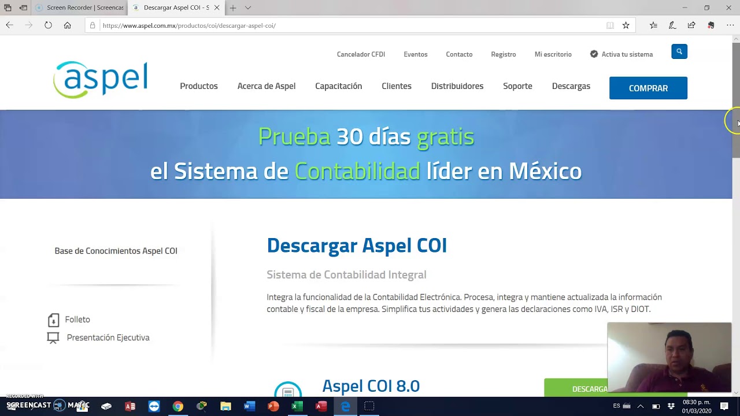Viewport: 740px width, 416px height.
Task: Open Mi escritorio link
Action: [x=553, y=54]
